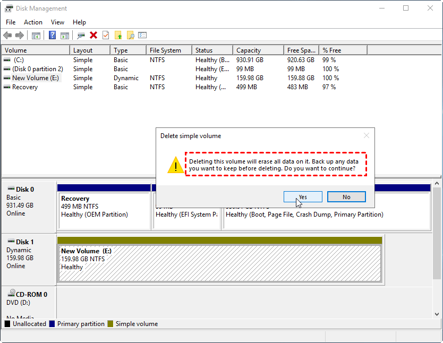The width and height of the screenshot is (443, 343).
Task: Click the blue Help question mark icon
Action: click(52, 35)
